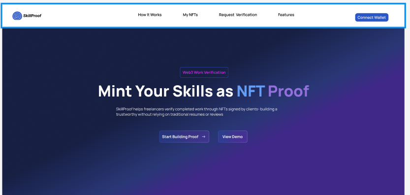
Task: Click the SkillProof helps freelancers description paragraph
Action: pos(197,112)
